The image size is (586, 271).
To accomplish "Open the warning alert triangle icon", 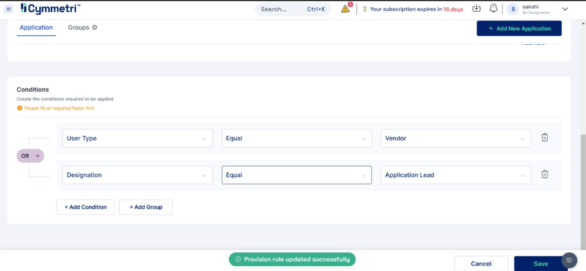I will 345,9.
